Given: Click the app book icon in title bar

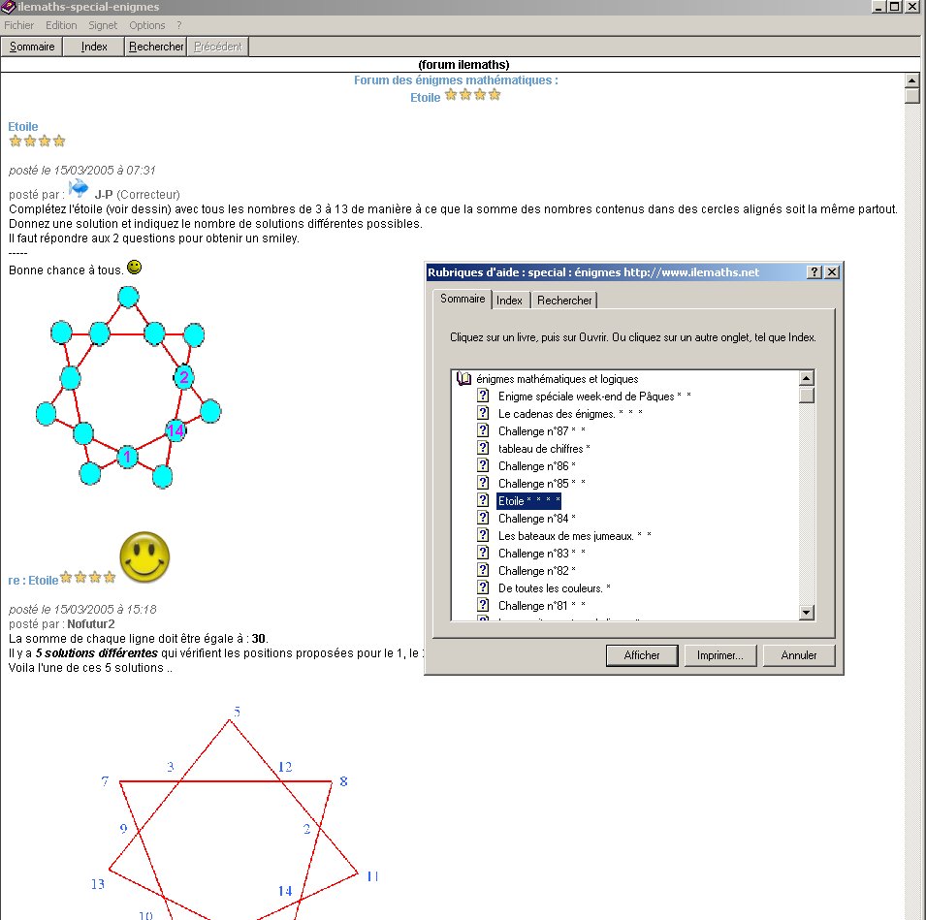Looking at the screenshot, I should pyautogui.click(x=9, y=7).
